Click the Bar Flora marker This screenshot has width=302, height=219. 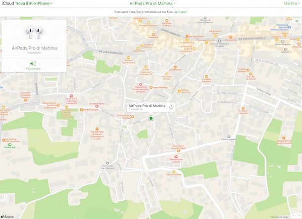tap(167, 21)
